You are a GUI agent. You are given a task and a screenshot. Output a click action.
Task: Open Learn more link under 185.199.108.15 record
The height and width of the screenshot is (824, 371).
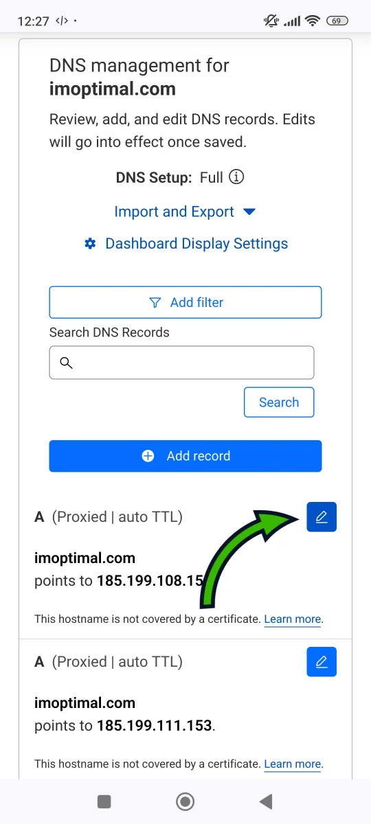293,619
